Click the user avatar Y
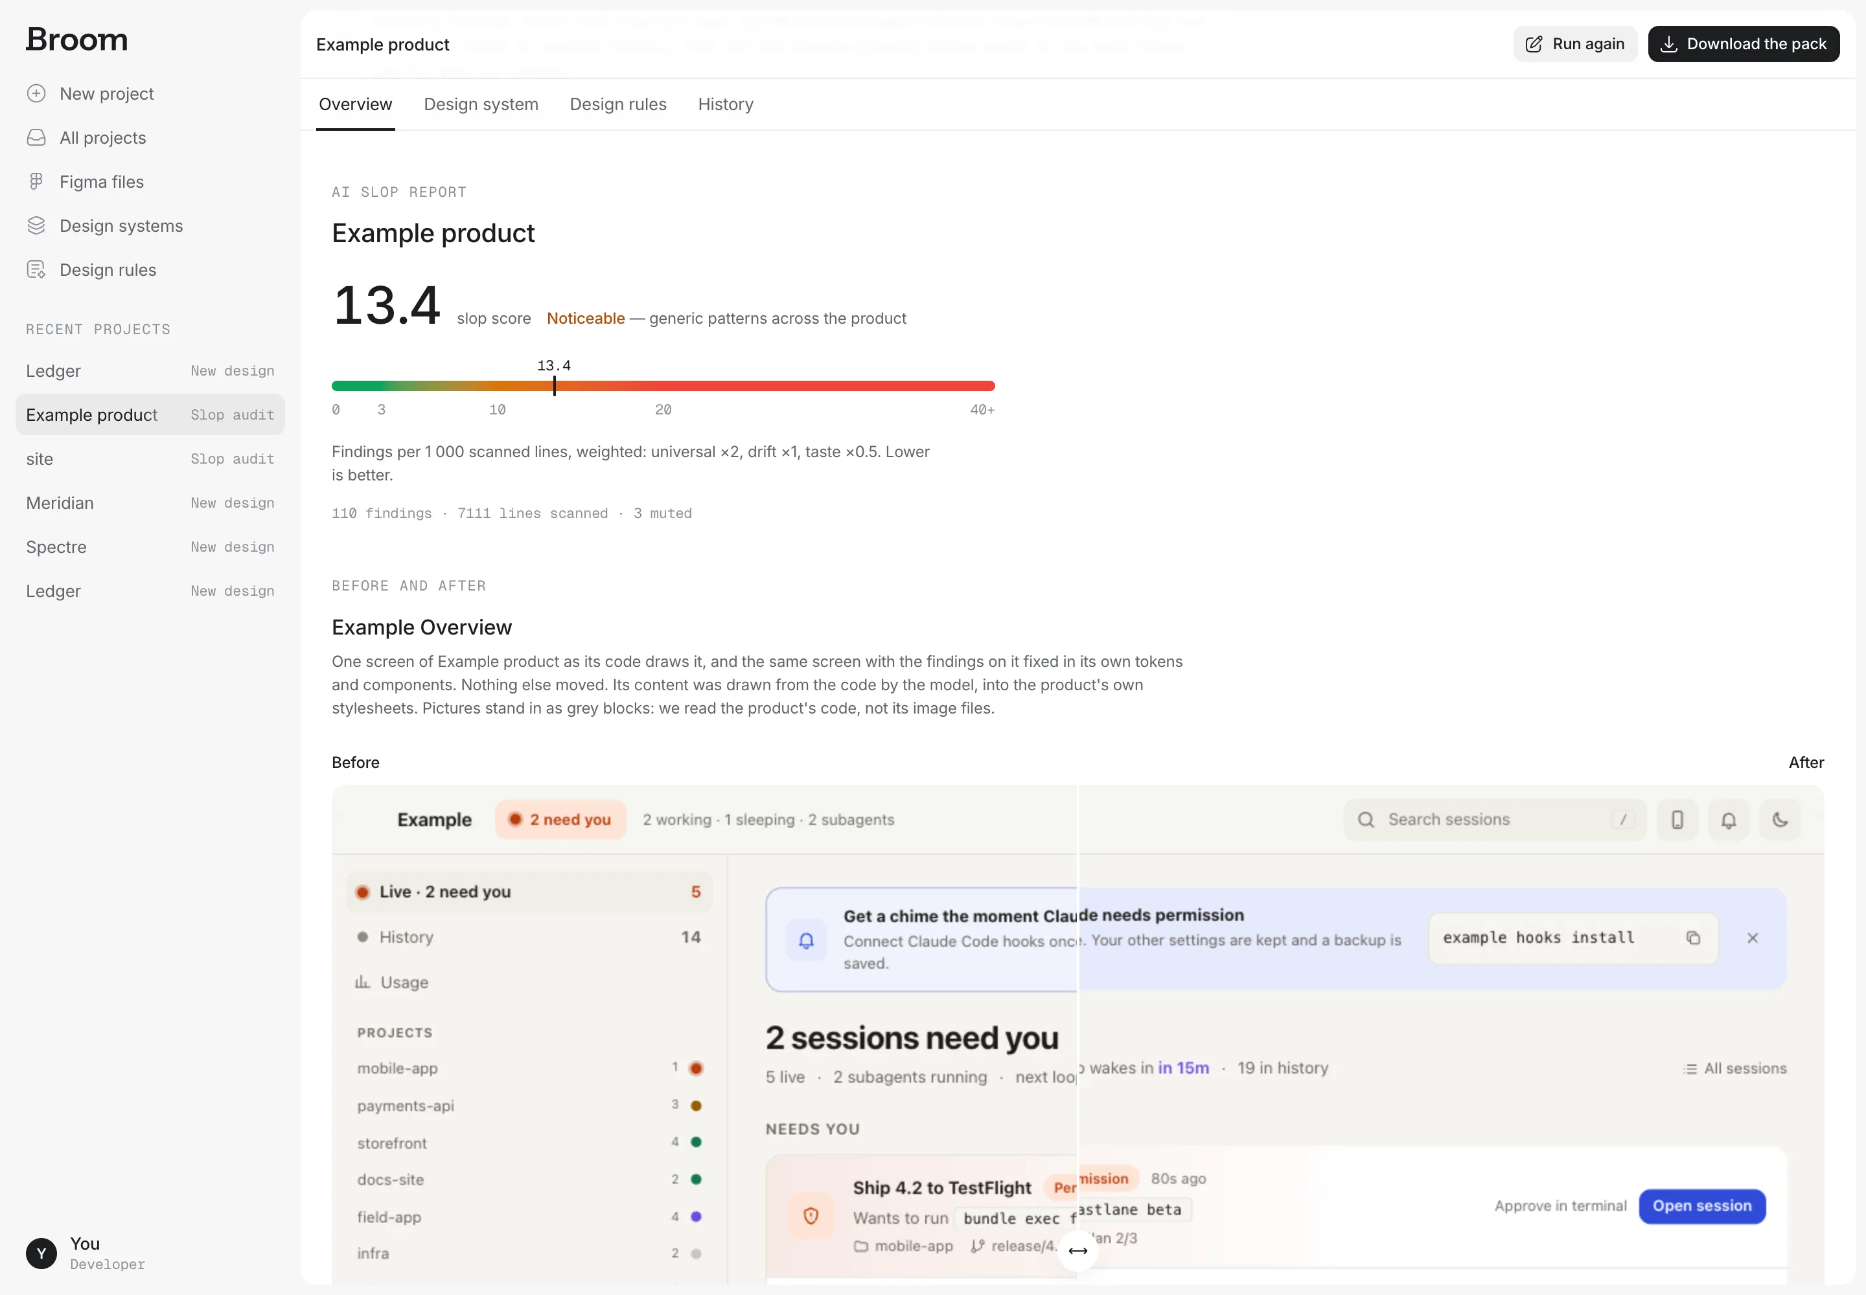 click(41, 1253)
